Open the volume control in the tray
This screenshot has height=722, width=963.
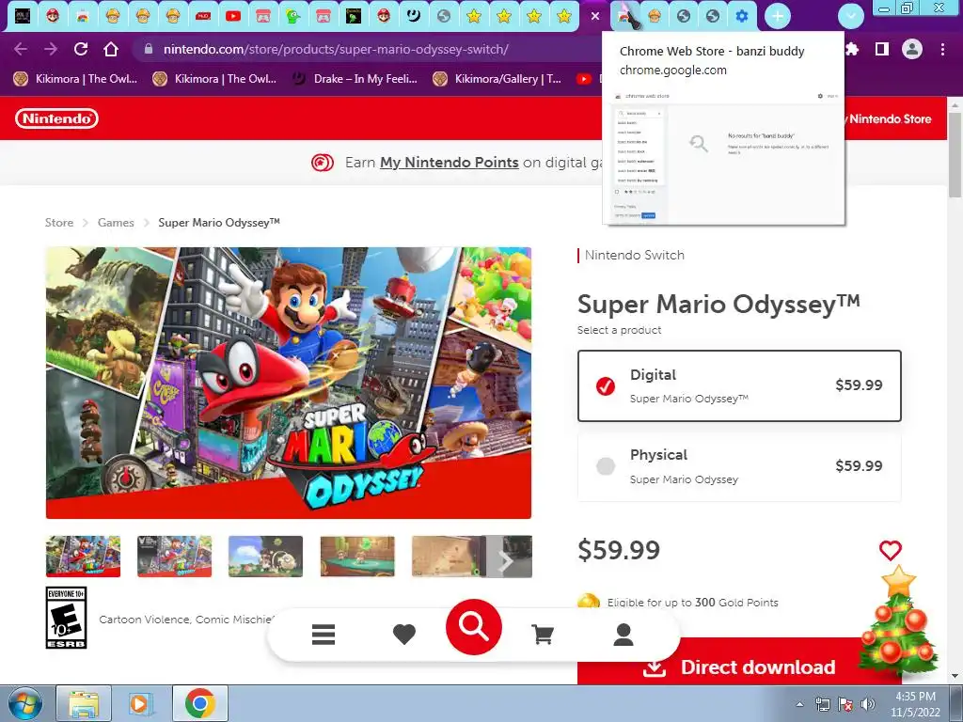[x=868, y=704]
